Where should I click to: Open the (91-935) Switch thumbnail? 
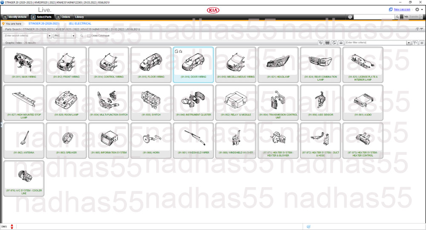click(x=151, y=103)
